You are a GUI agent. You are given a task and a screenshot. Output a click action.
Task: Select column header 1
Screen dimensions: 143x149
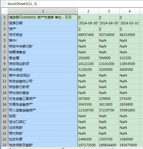pyautogui.click(x=43, y=11)
